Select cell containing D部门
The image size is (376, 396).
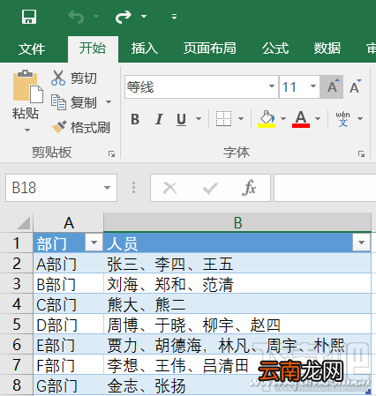click(x=69, y=325)
